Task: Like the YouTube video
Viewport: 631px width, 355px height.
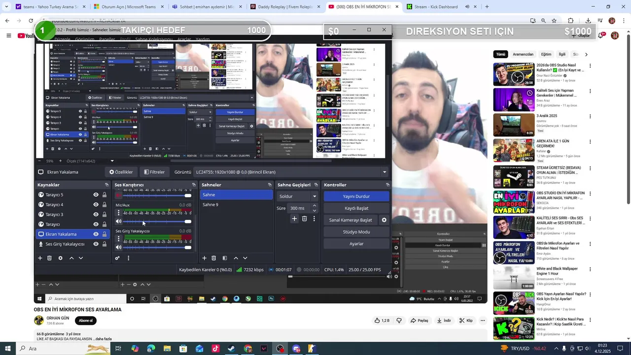Action: [x=382, y=320]
